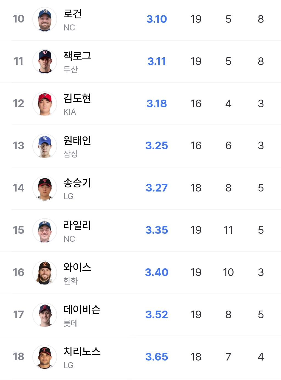The image size is (281, 380).
Task: Tap 데이비슨 롯데 avatar
Action: pyautogui.click(x=45, y=315)
